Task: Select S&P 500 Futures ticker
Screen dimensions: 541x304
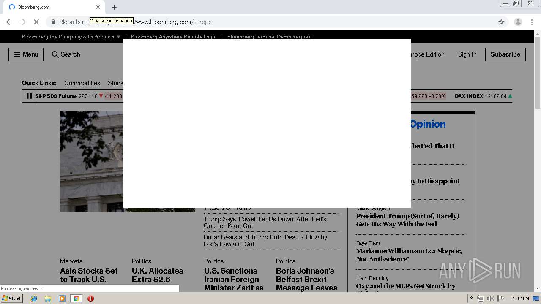Action: coord(79,96)
